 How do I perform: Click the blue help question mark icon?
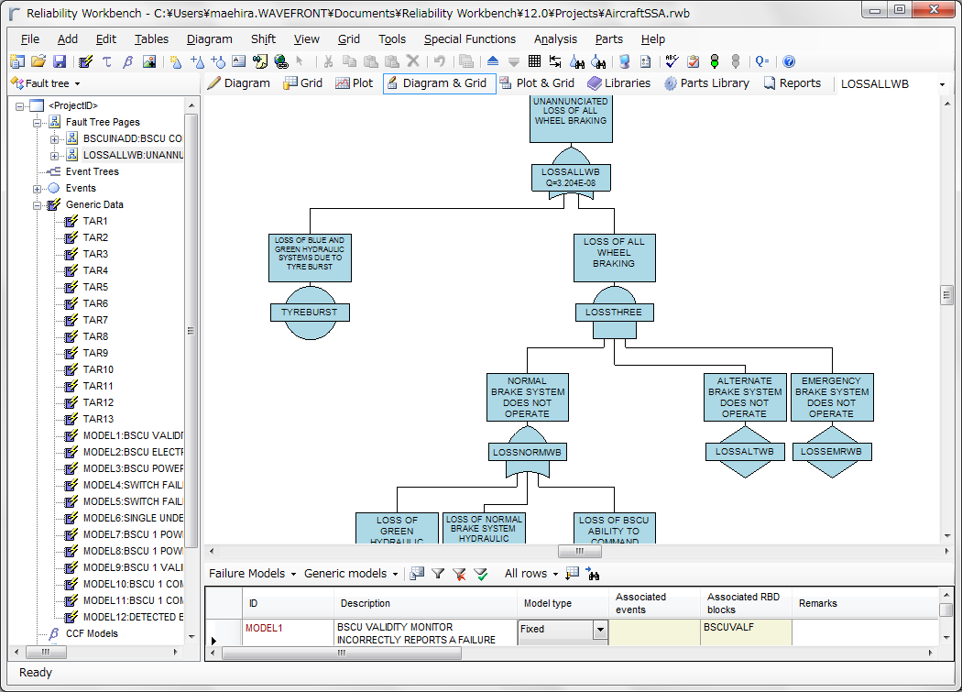click(789, 61)
